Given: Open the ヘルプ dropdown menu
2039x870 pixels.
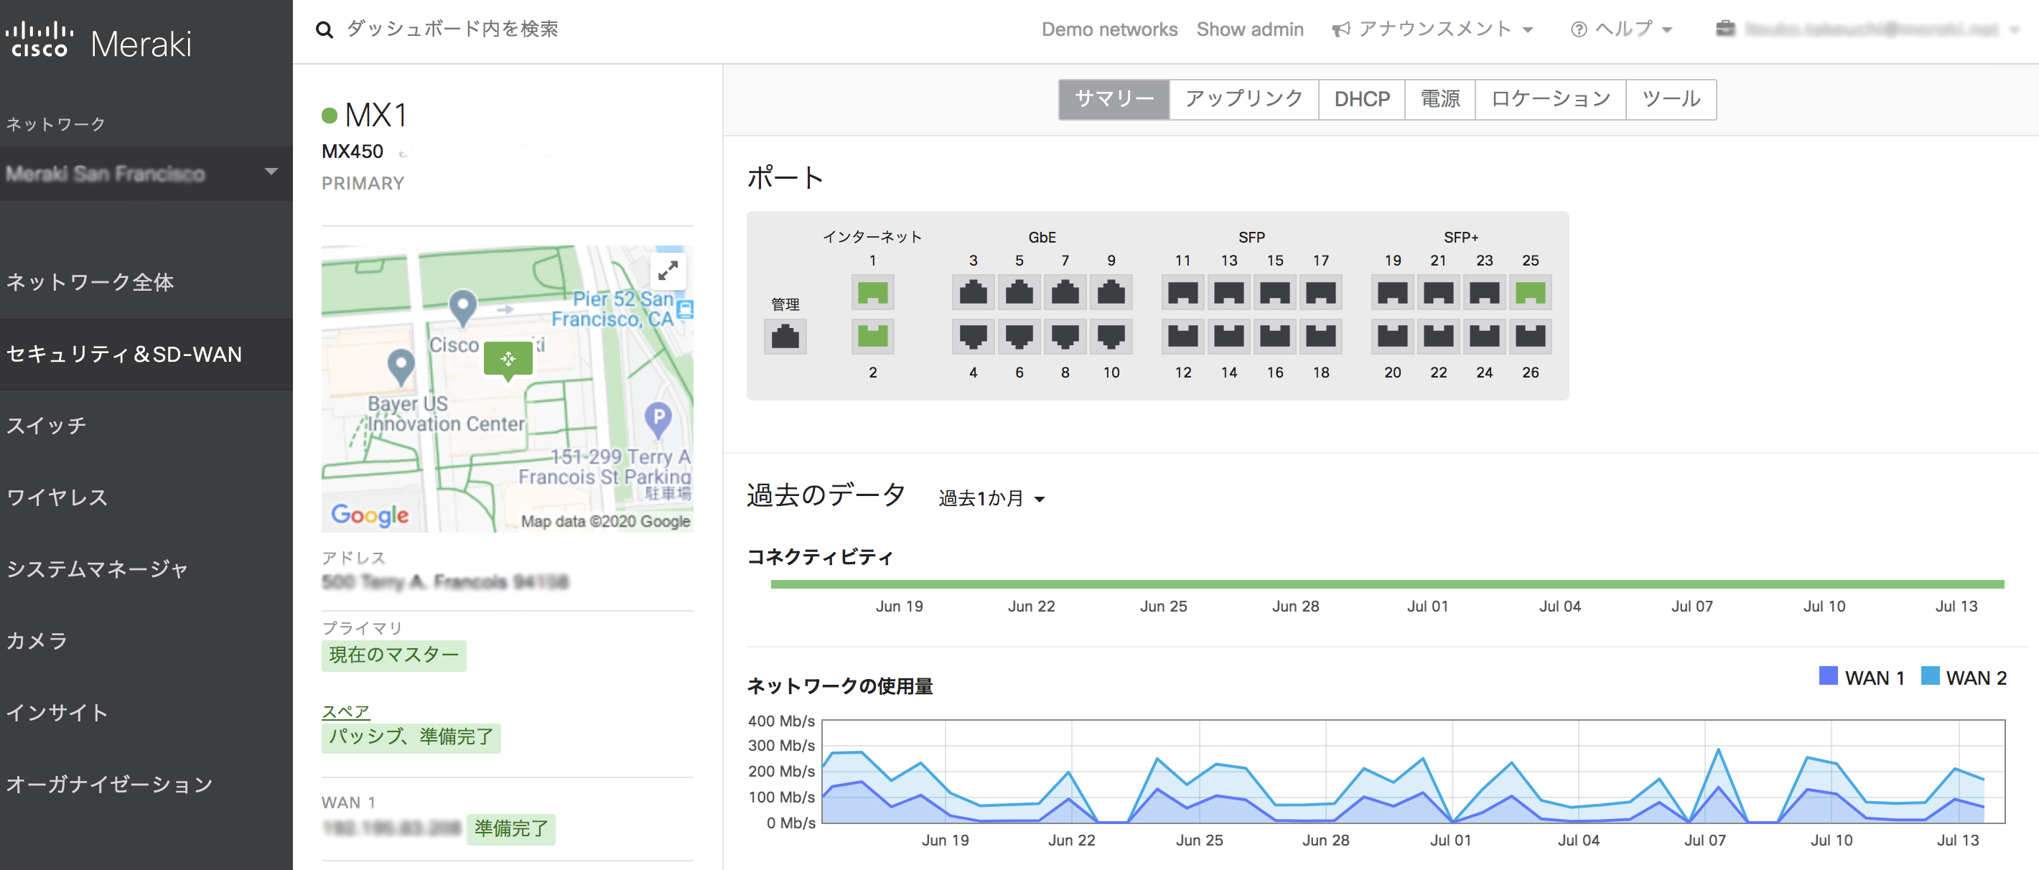Looking at the screenshot, I should point(1622,29).
